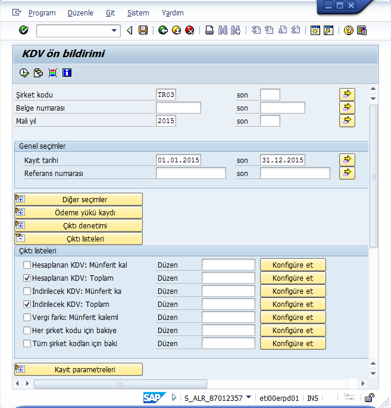This screenshot has width=391, height=408.
Task: Open the Program menu
Action: click(x=42, y=12)
